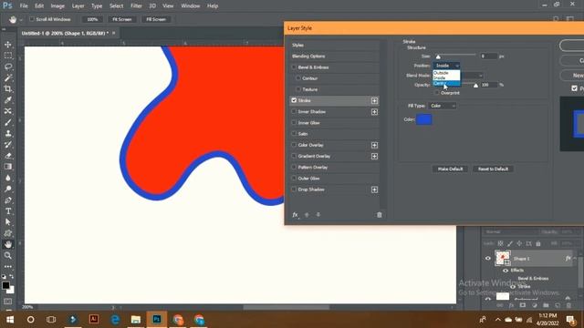
Task: Select the Clone Stamp tool
Action: [8, 134]
